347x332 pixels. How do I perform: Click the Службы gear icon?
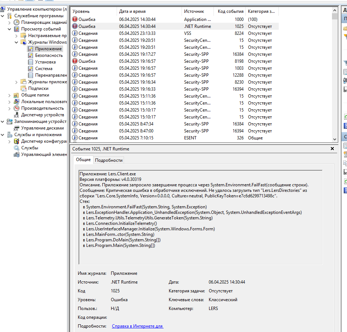click(x=17, y=148)
